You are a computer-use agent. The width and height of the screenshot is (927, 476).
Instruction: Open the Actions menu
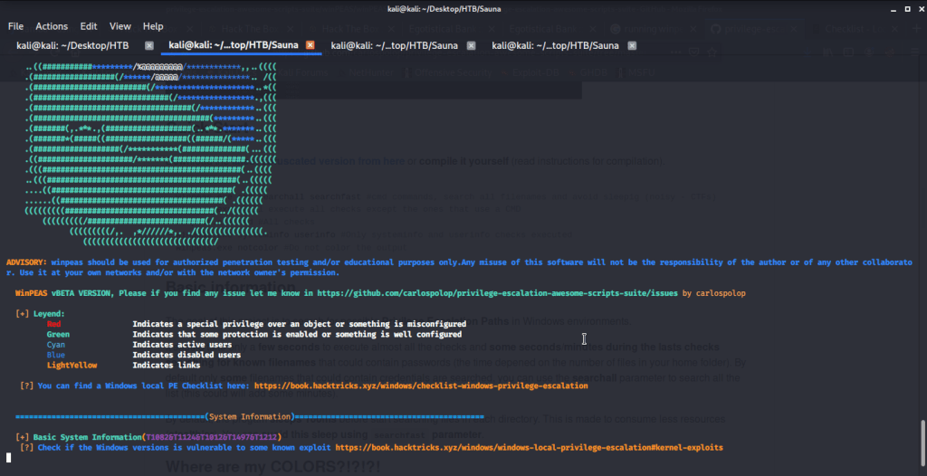pyautogui.click(x=52, y=26)
